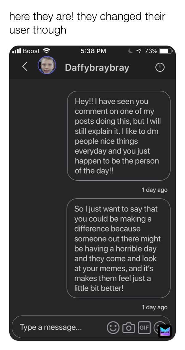
Task: Tap the location services arrow icon
Action: [x=139, y=51]
